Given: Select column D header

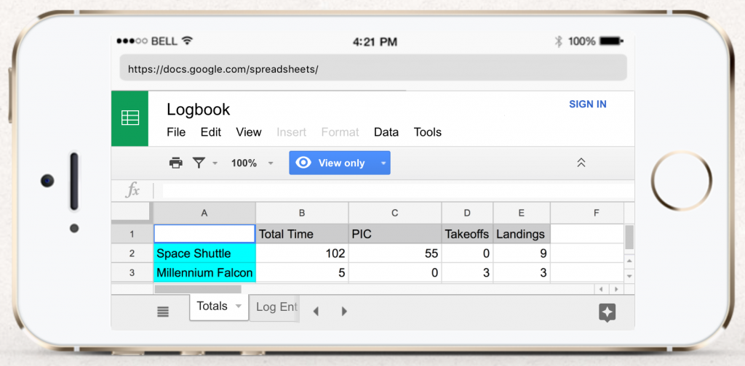Looking at the screenshot, I should 467,213.
